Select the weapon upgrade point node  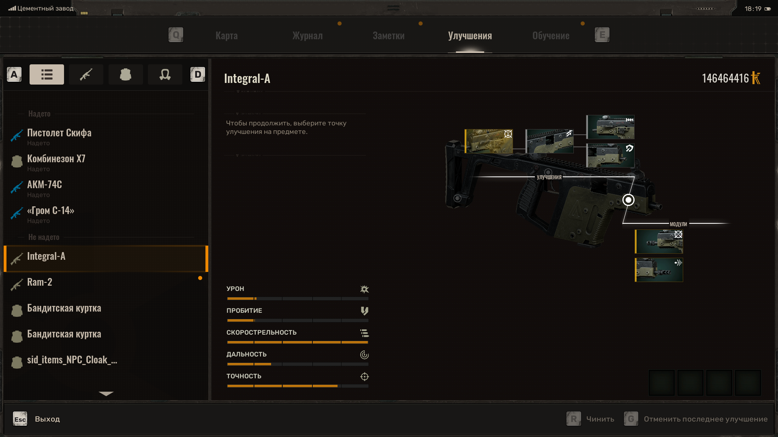628,200
